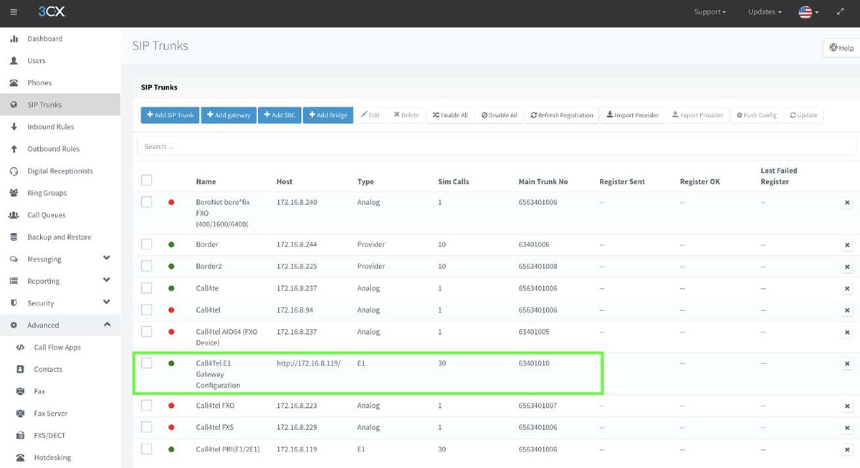The image size is (860, 468).
Task: Remove the Call4tel PRI(E1/2E1) trunk with X
Action: [x=846, y=450]
